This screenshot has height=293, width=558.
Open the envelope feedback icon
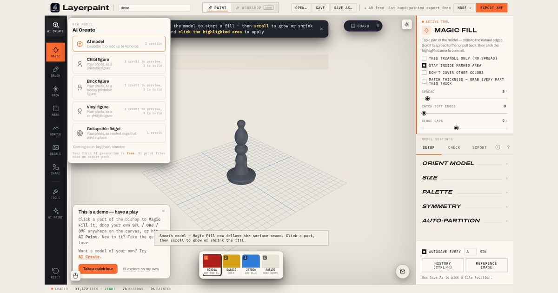coord(402,271)
